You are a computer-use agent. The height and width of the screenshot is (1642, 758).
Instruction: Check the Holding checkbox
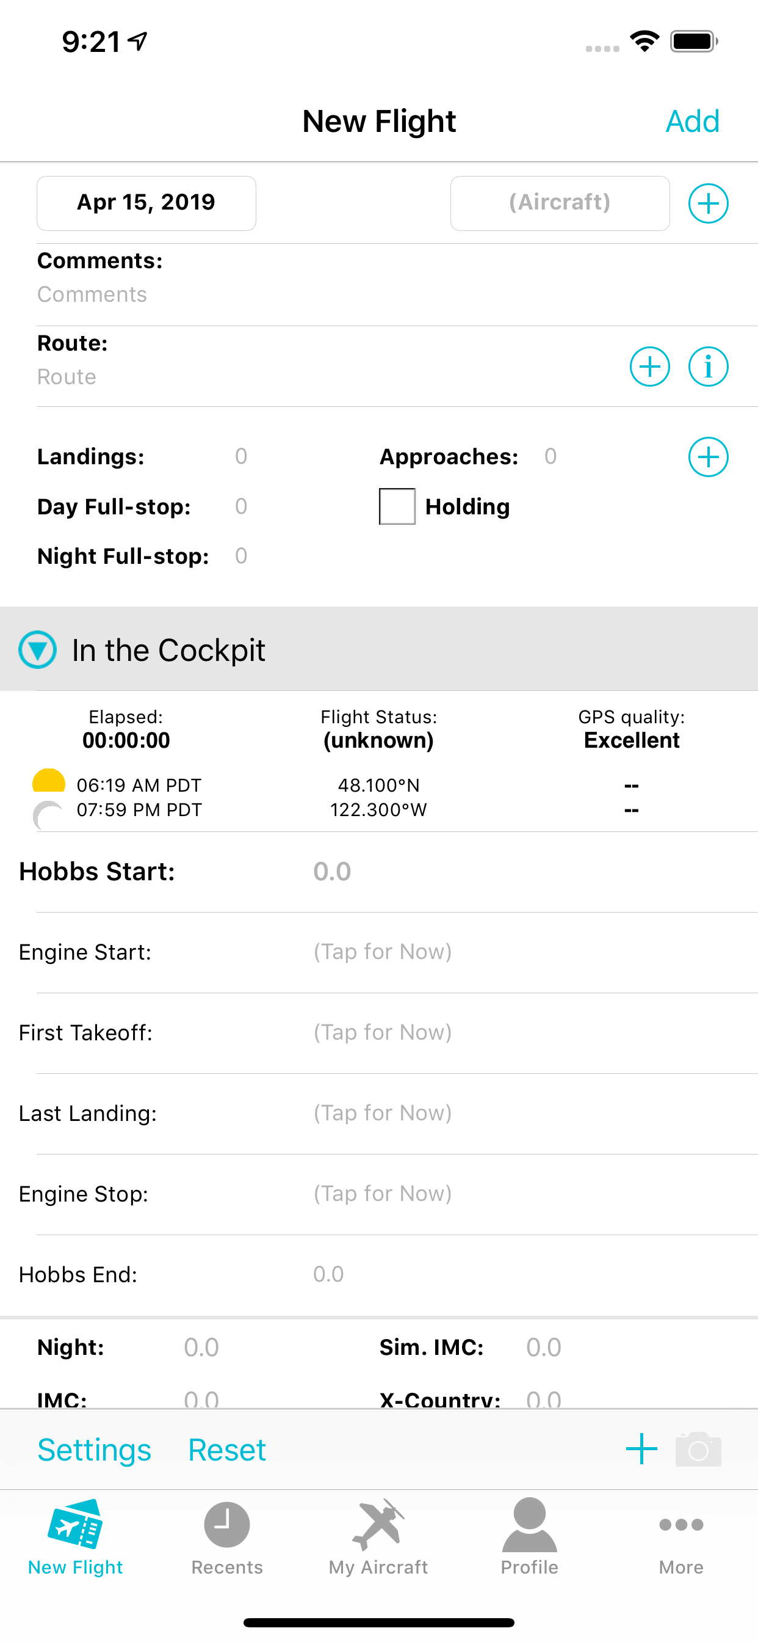[397, 507]
